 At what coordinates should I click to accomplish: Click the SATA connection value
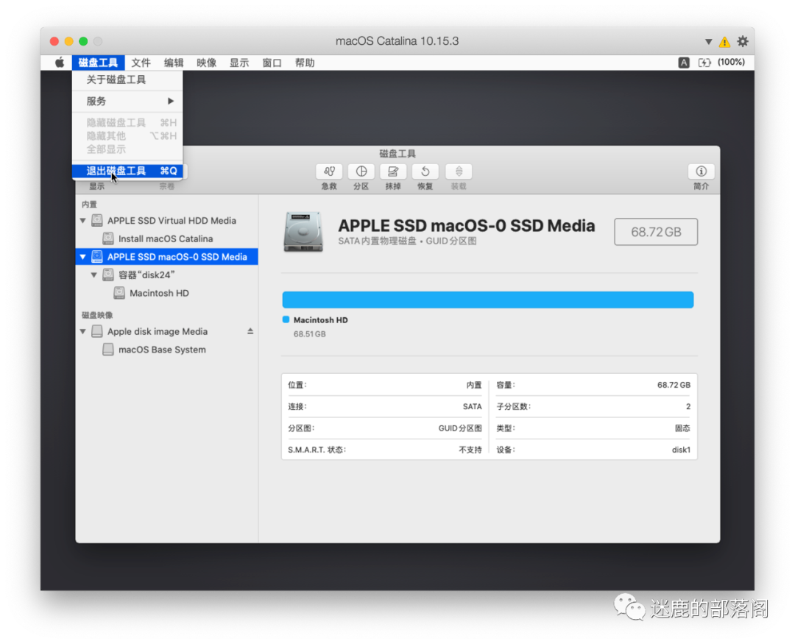tap(472, 406)
